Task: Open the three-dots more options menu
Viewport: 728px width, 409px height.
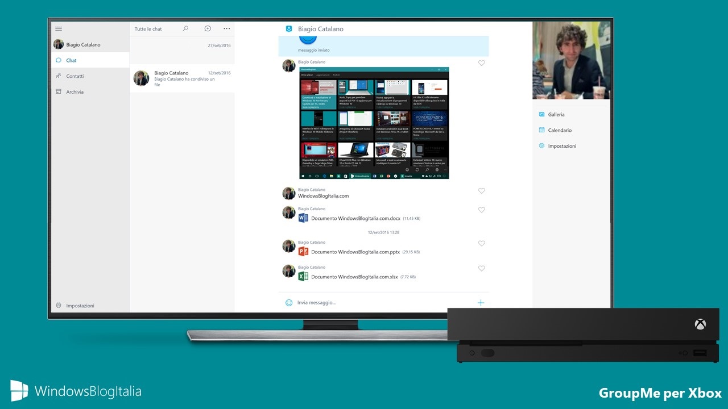Action: 227,28
